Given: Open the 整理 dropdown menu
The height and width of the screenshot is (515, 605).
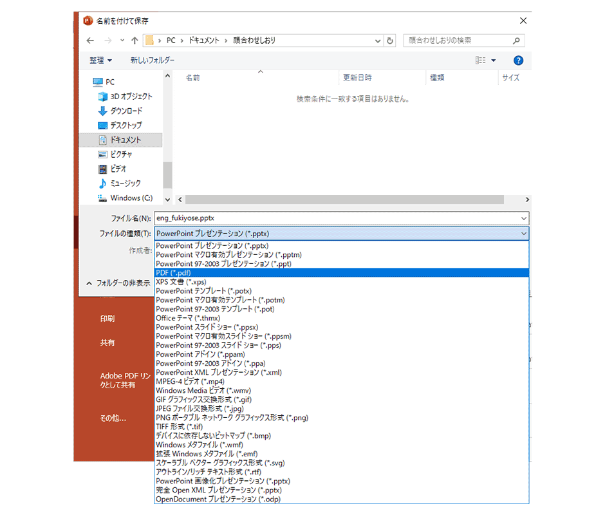Looking at the screenshot, I should (x=100, y=60).
